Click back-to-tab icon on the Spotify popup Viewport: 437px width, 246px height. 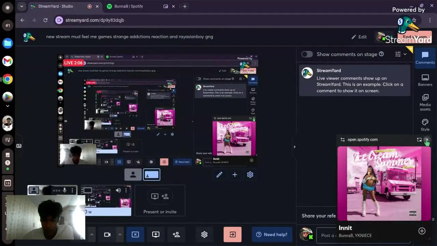[419, 139]
